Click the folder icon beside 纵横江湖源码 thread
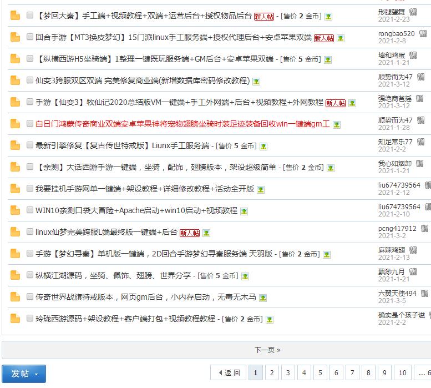Viewport: 431px width, 388px height. click(15, 275)
